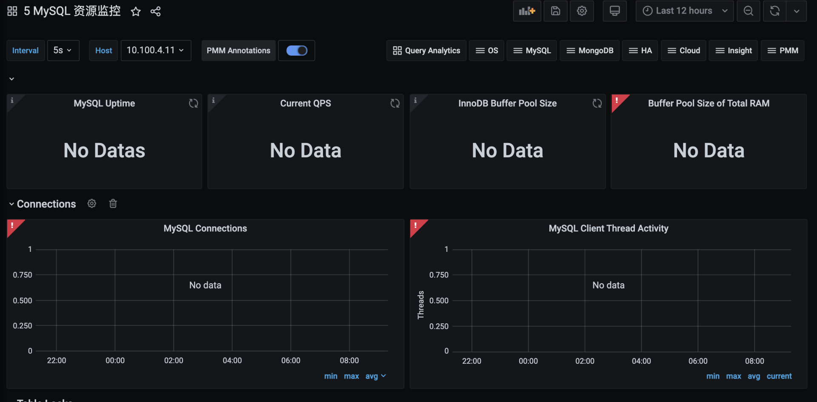Open InnoDB Buffer Pool Size title menu

(508, 103)
